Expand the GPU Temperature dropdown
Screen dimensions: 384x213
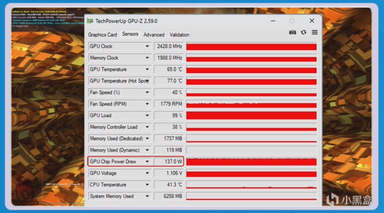coord(147,69)
